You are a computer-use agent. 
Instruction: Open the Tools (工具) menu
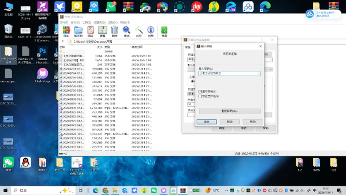[x=87, y=22]
